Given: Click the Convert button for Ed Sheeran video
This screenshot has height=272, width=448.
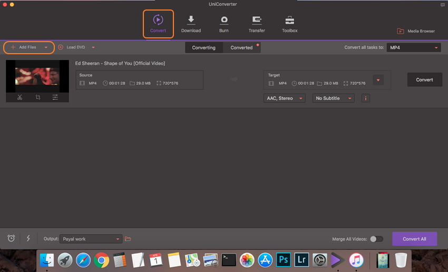Looking at the screenshot, I should click(x=425, y=80).
